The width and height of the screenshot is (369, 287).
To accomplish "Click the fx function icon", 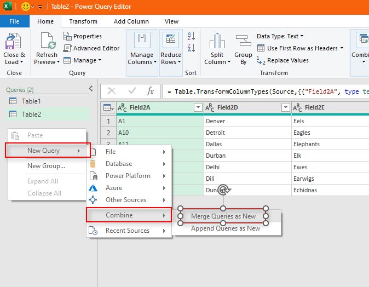I will [150, 91].
